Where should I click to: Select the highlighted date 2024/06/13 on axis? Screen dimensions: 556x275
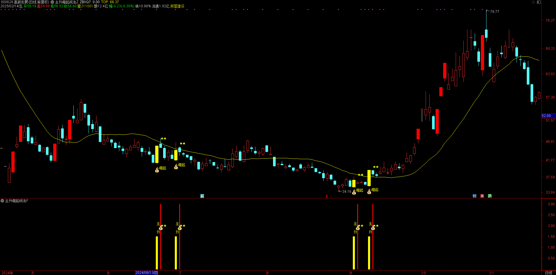[x=146, y=273]
